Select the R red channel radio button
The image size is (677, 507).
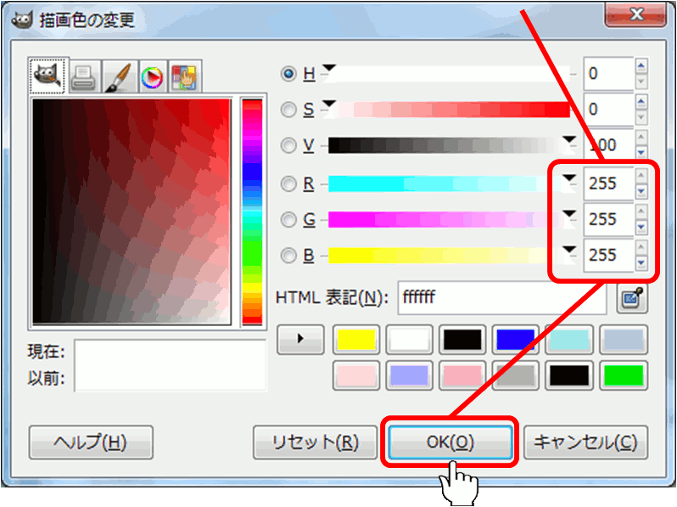tap(288, 183)
